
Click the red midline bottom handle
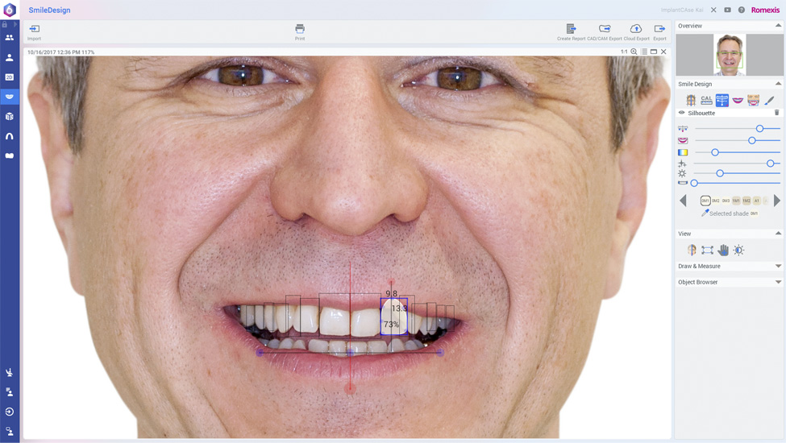point(351,388)
